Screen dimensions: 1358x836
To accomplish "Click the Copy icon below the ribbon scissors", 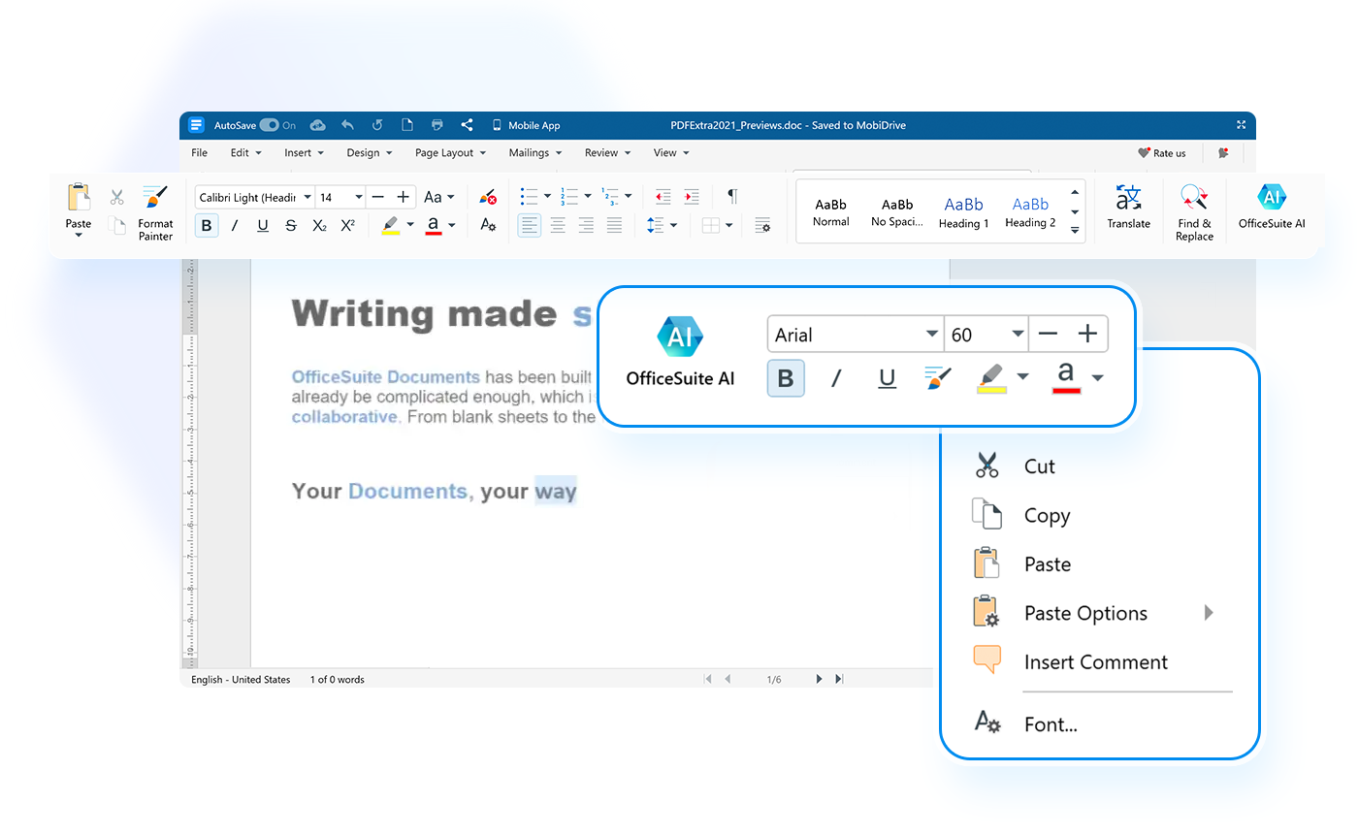I will coord(117,226).
